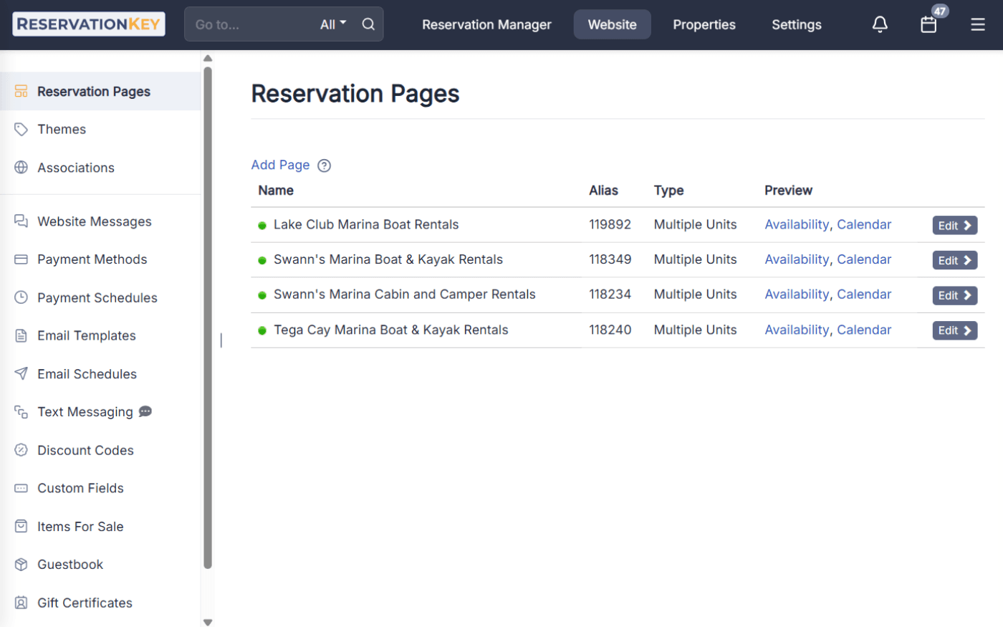This screenshot has height=627, width=1003.
Task: Click the Gift Certificates icon
Action: [x=21, y=603]
